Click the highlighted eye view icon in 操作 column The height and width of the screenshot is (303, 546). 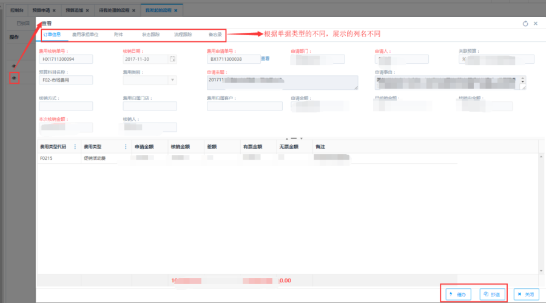click(14, 78)
